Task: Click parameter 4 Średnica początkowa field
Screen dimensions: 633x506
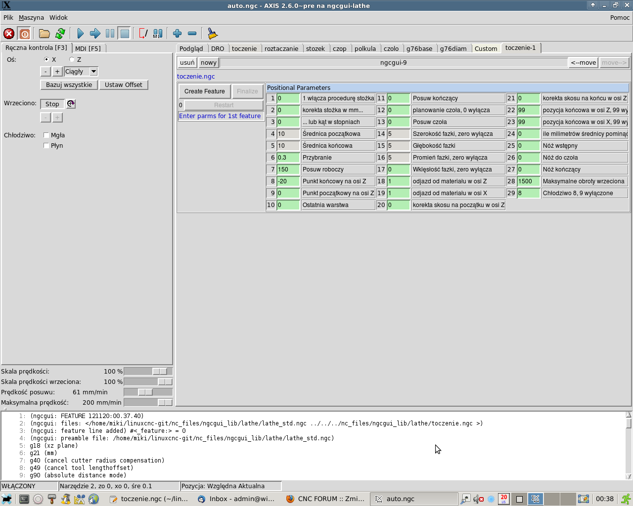Action: point(288,134)
